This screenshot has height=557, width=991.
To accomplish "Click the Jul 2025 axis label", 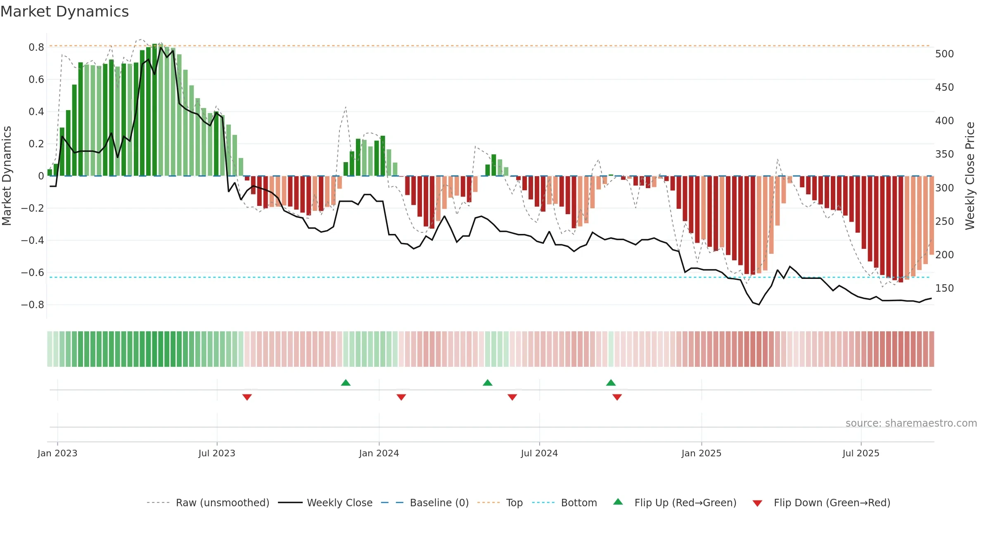I will [861, 453].
